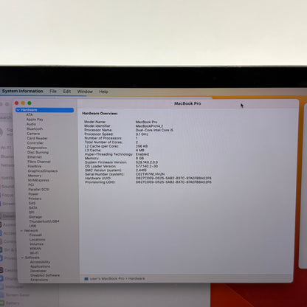Image resolution: width=307 pixels, height=307 pixels.
Task: Select PCI in the sidebar
Action: [31, 184]
